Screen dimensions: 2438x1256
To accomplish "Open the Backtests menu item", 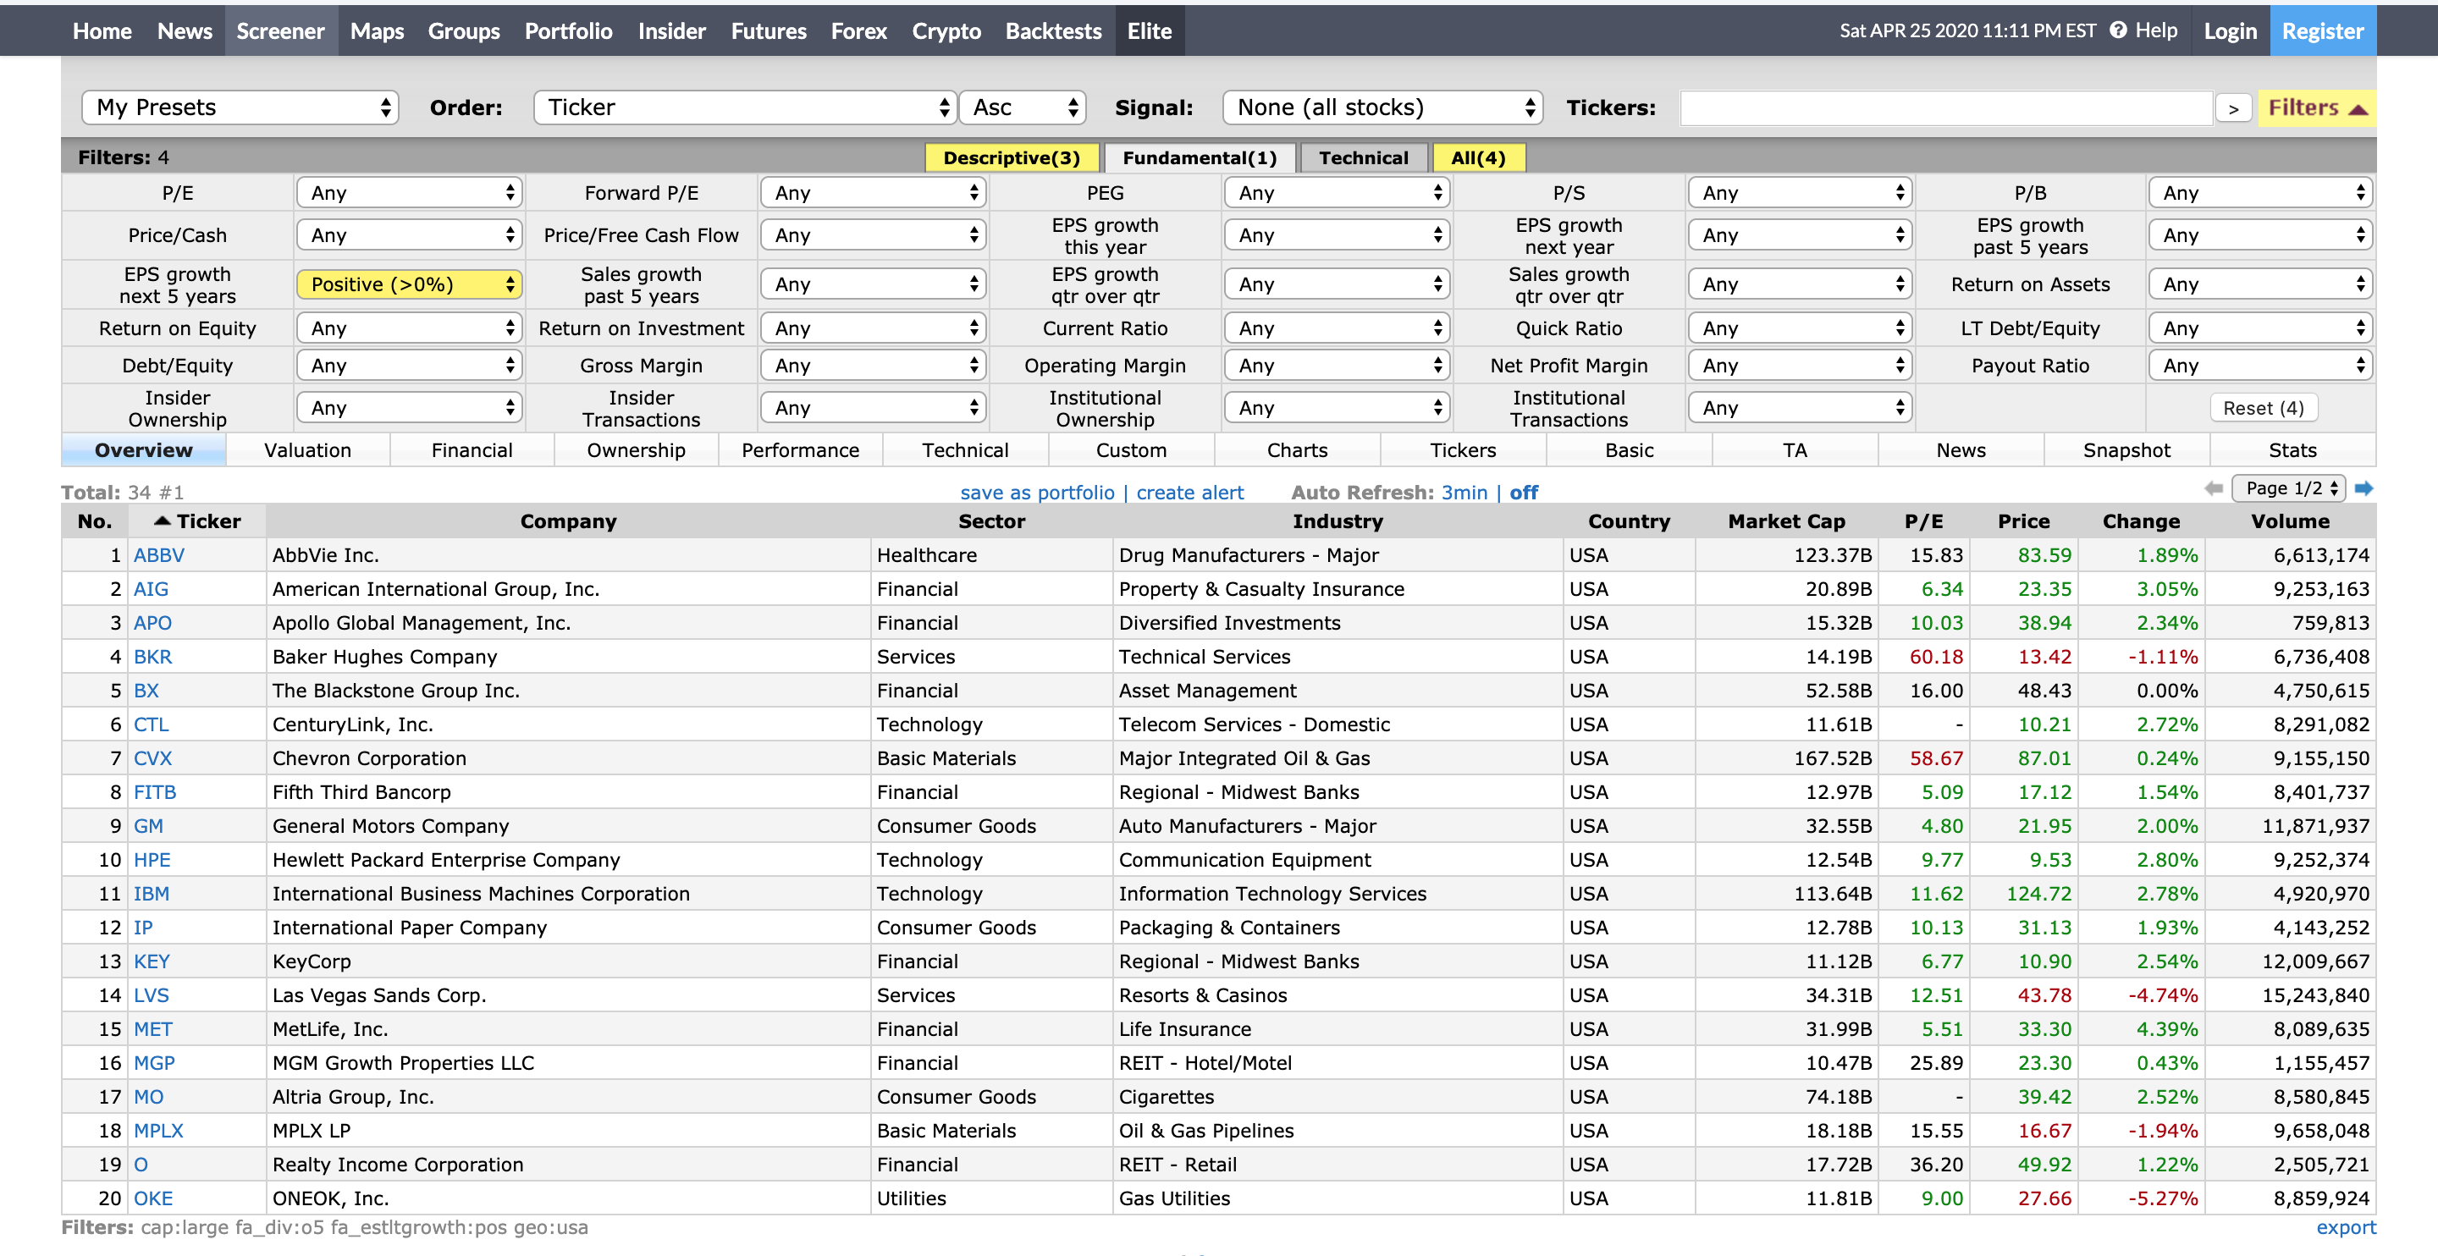I will [1053, 30].
